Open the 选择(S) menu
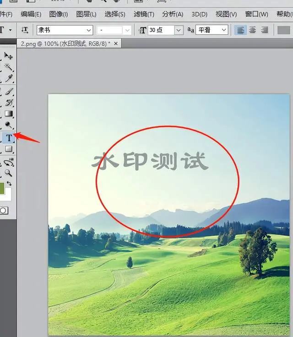The width and height of the screenshot is (293, 337). point(115,14)
